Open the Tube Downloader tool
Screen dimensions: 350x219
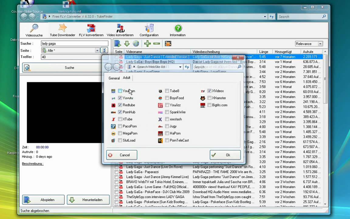(63, 30)
